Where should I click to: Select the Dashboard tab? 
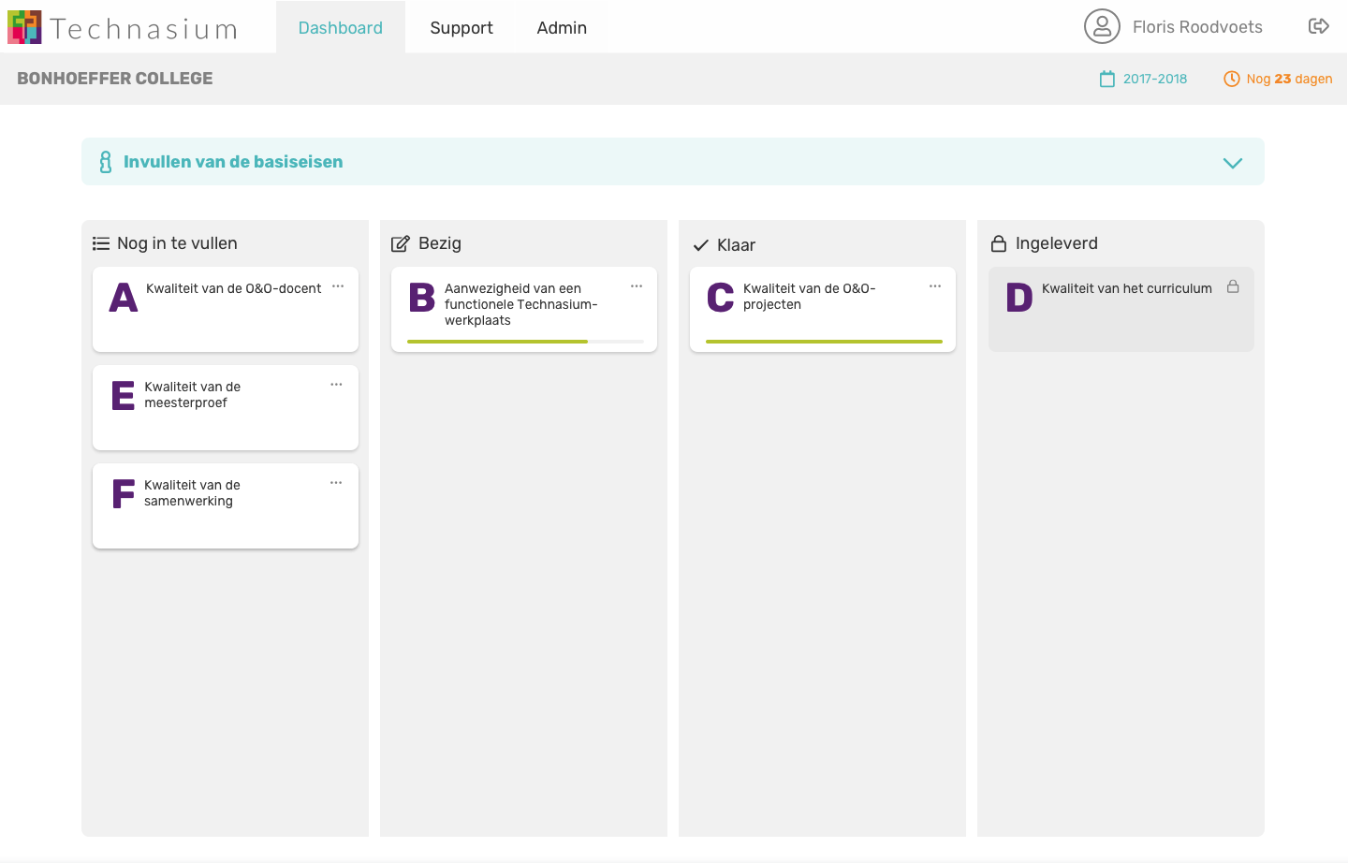click(340, 28)
